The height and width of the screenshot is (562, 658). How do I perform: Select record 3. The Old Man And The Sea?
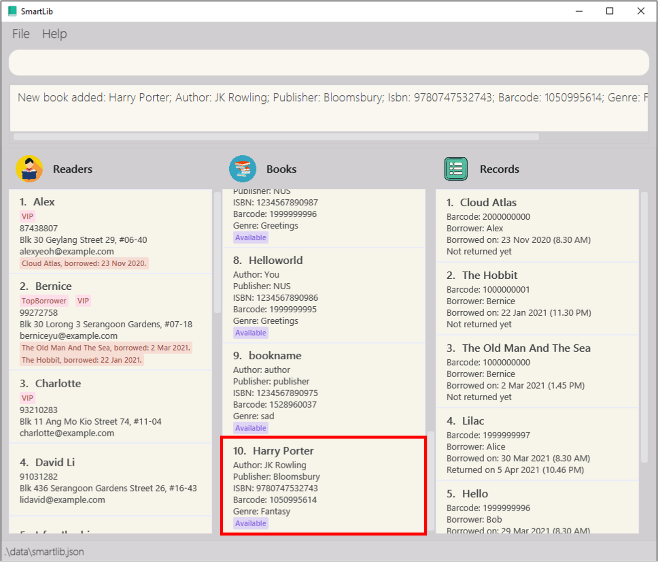[x=537, y=371]
